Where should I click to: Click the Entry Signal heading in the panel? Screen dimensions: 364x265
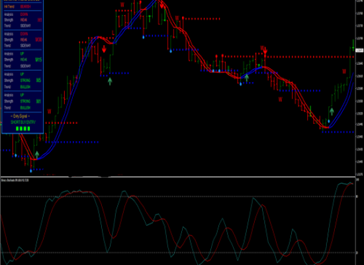pos(21,116)
